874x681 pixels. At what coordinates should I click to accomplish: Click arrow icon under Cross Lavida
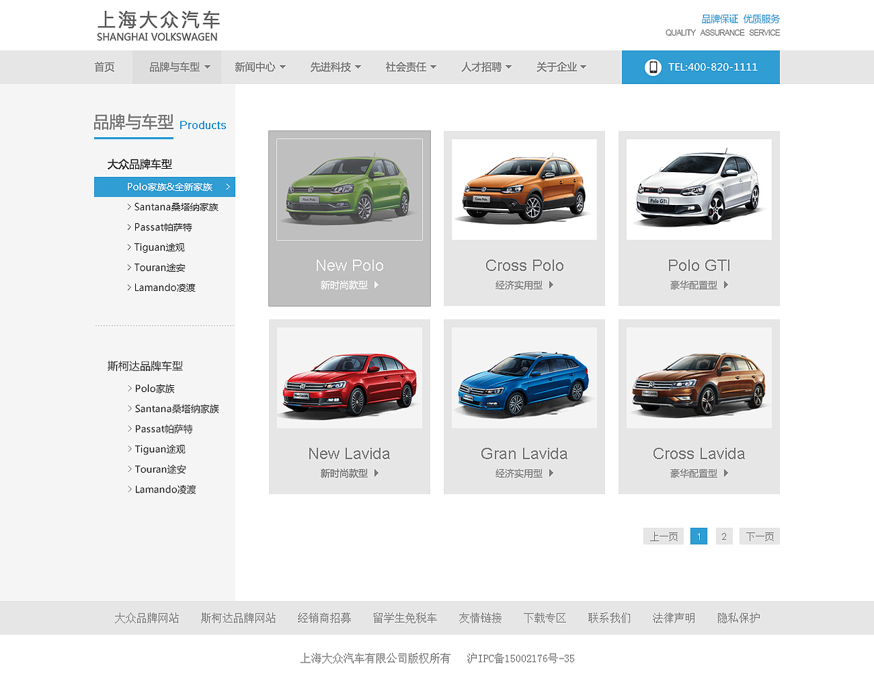coord(726,473)
